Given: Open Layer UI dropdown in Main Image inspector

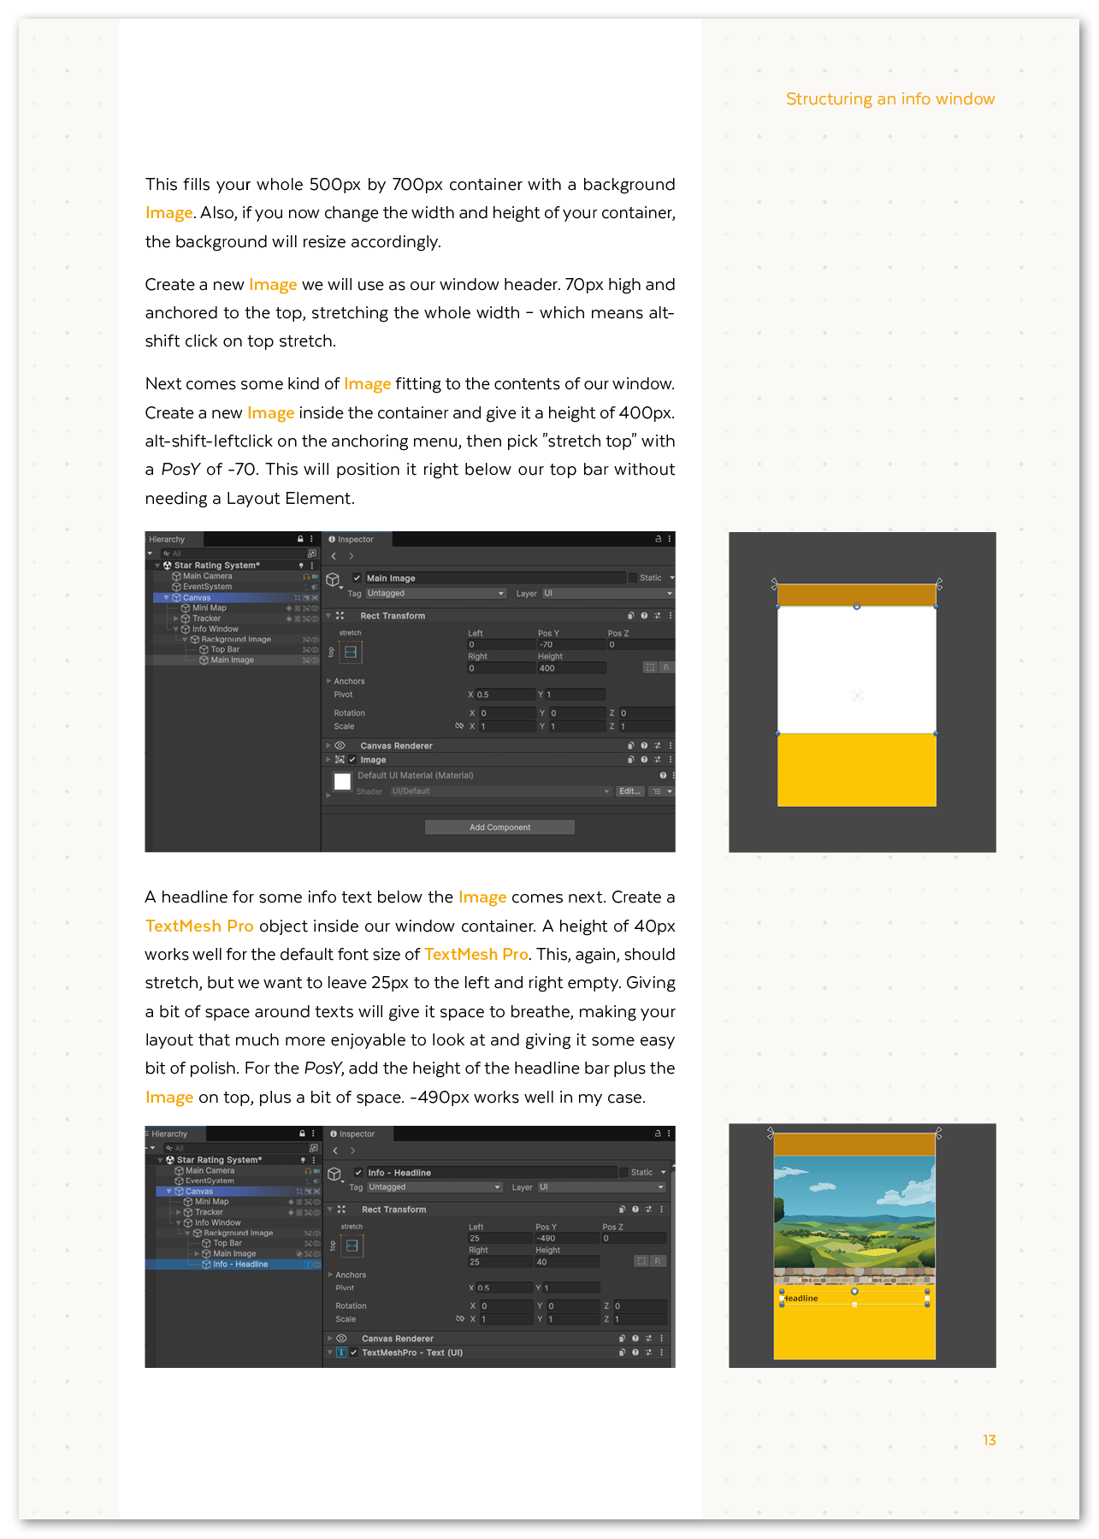Looking at the screenshot, I should 607,593.
